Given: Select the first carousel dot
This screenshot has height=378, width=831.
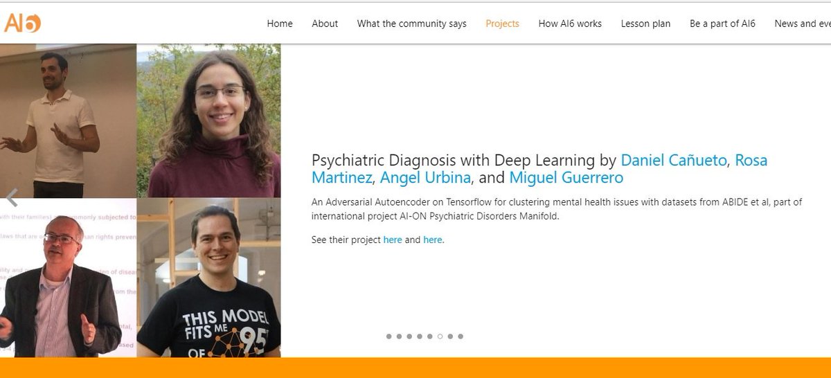Looking at the screenshot, I should 388,336.
